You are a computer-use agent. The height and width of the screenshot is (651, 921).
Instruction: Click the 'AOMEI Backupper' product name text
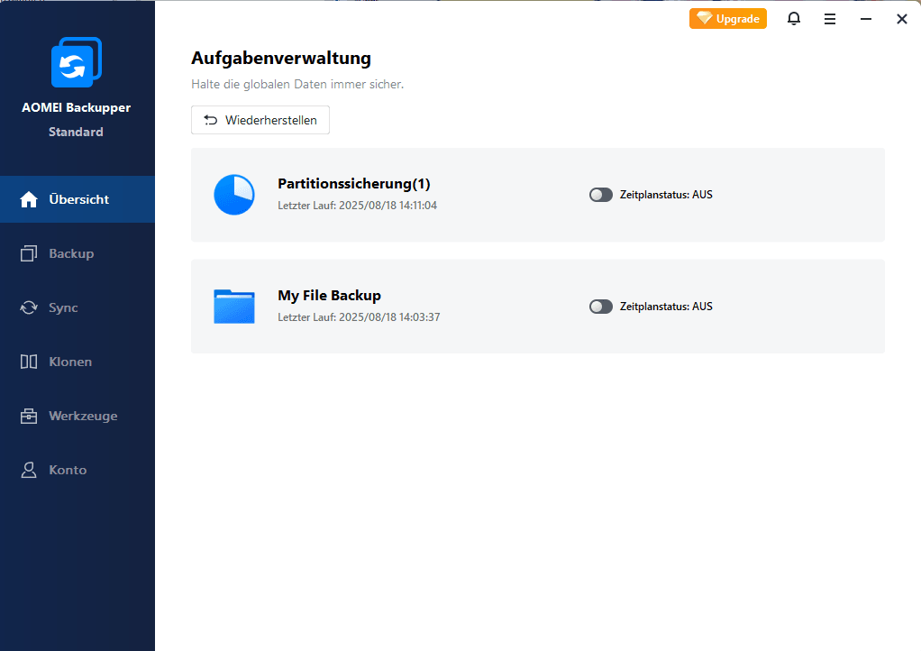click(77, 107)
